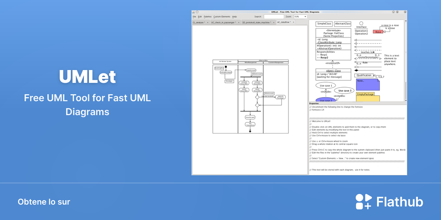Viewport: 441px width, 220px height.
Task: Select the blue Note palette element
Action: (367, 84)
